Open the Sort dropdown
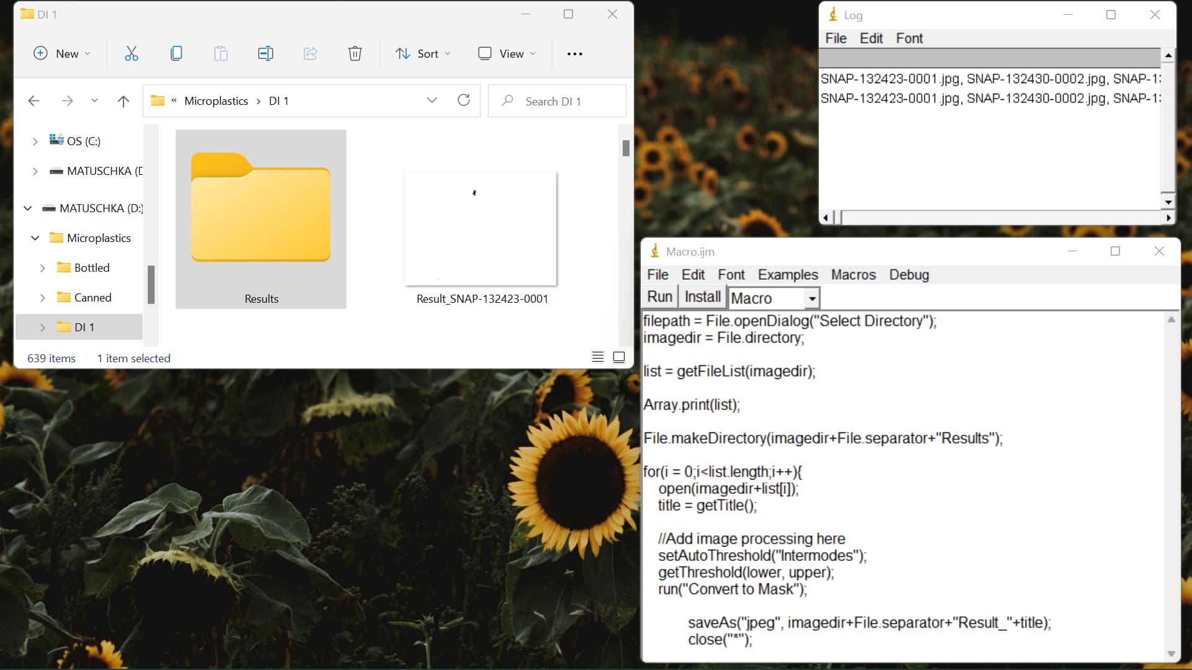1192x670 pixels. [423, 53]
